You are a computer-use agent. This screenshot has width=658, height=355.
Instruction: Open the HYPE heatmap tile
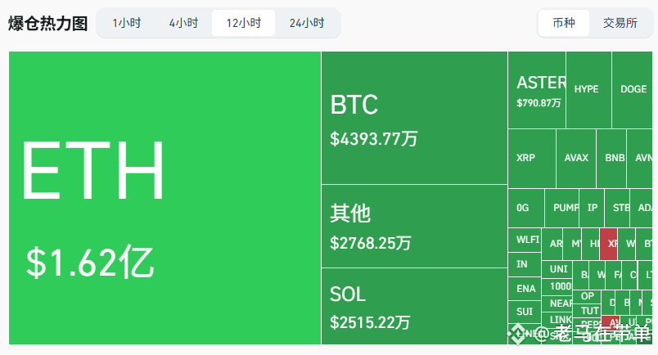point(588,90)
